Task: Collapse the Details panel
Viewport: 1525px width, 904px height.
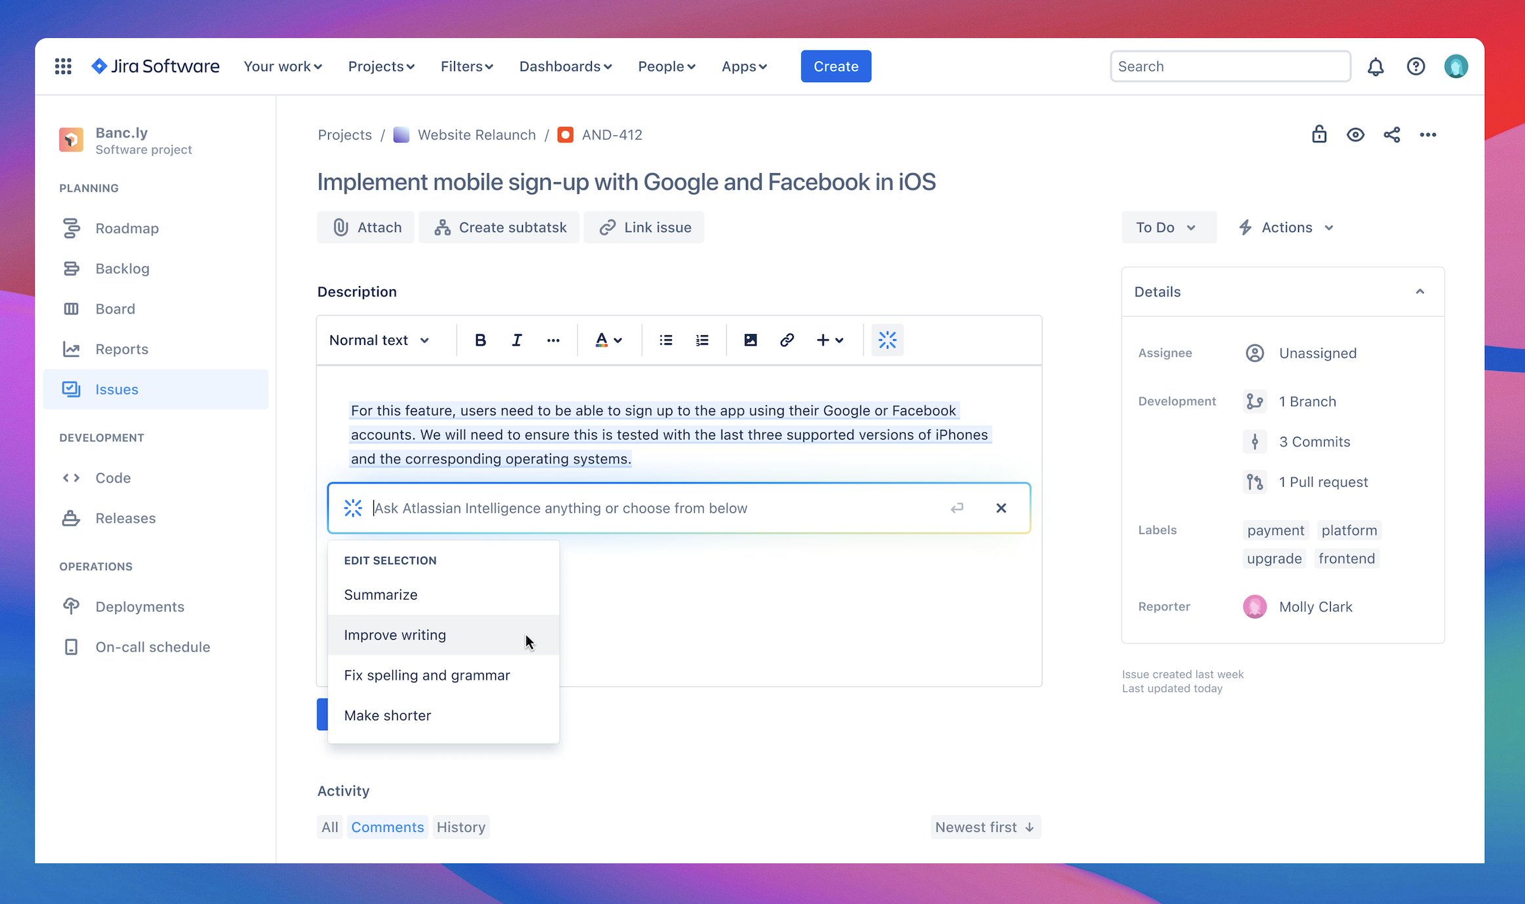Action: pyautogui.click(x=1419, y=291)
